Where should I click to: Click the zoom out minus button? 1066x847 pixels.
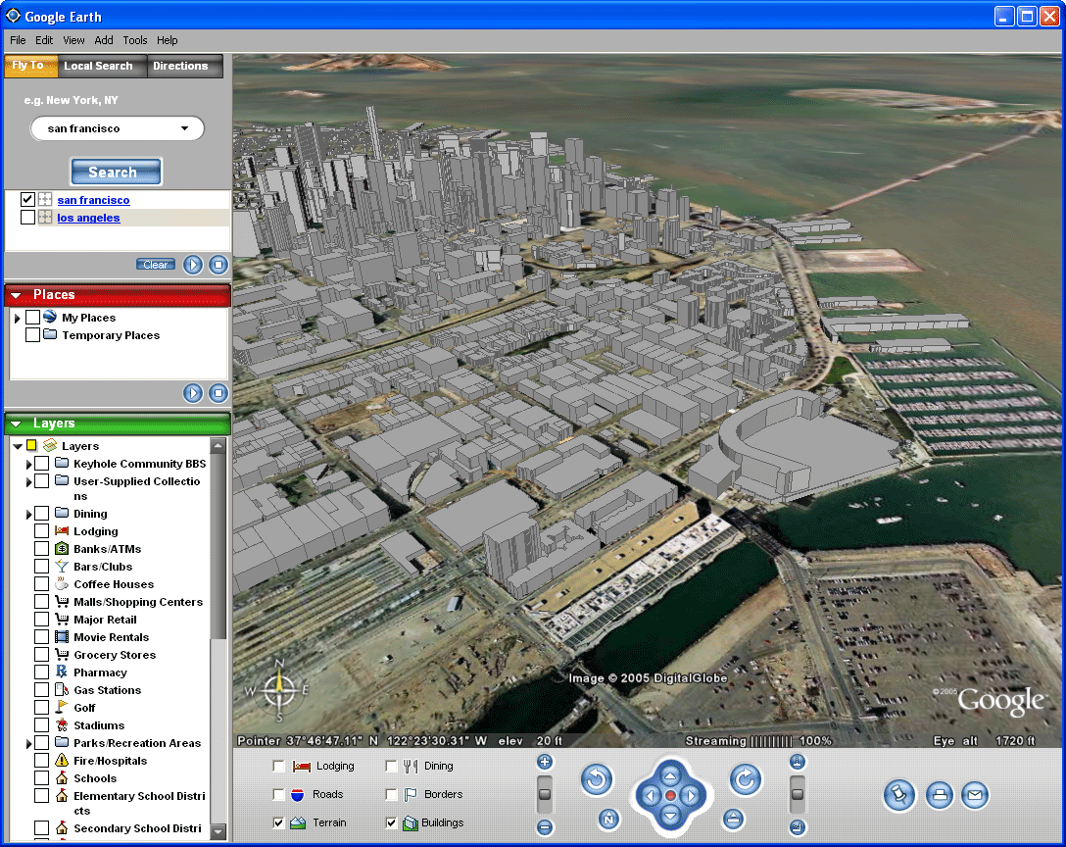click(x=545, y=827)
